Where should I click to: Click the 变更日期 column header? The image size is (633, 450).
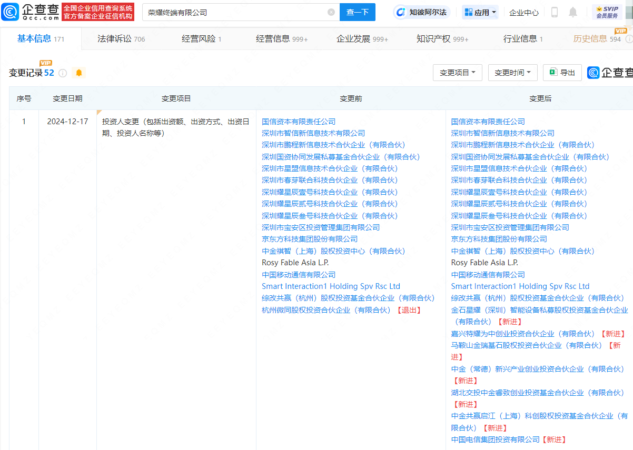pyautogui.click(x=67, y=98)
